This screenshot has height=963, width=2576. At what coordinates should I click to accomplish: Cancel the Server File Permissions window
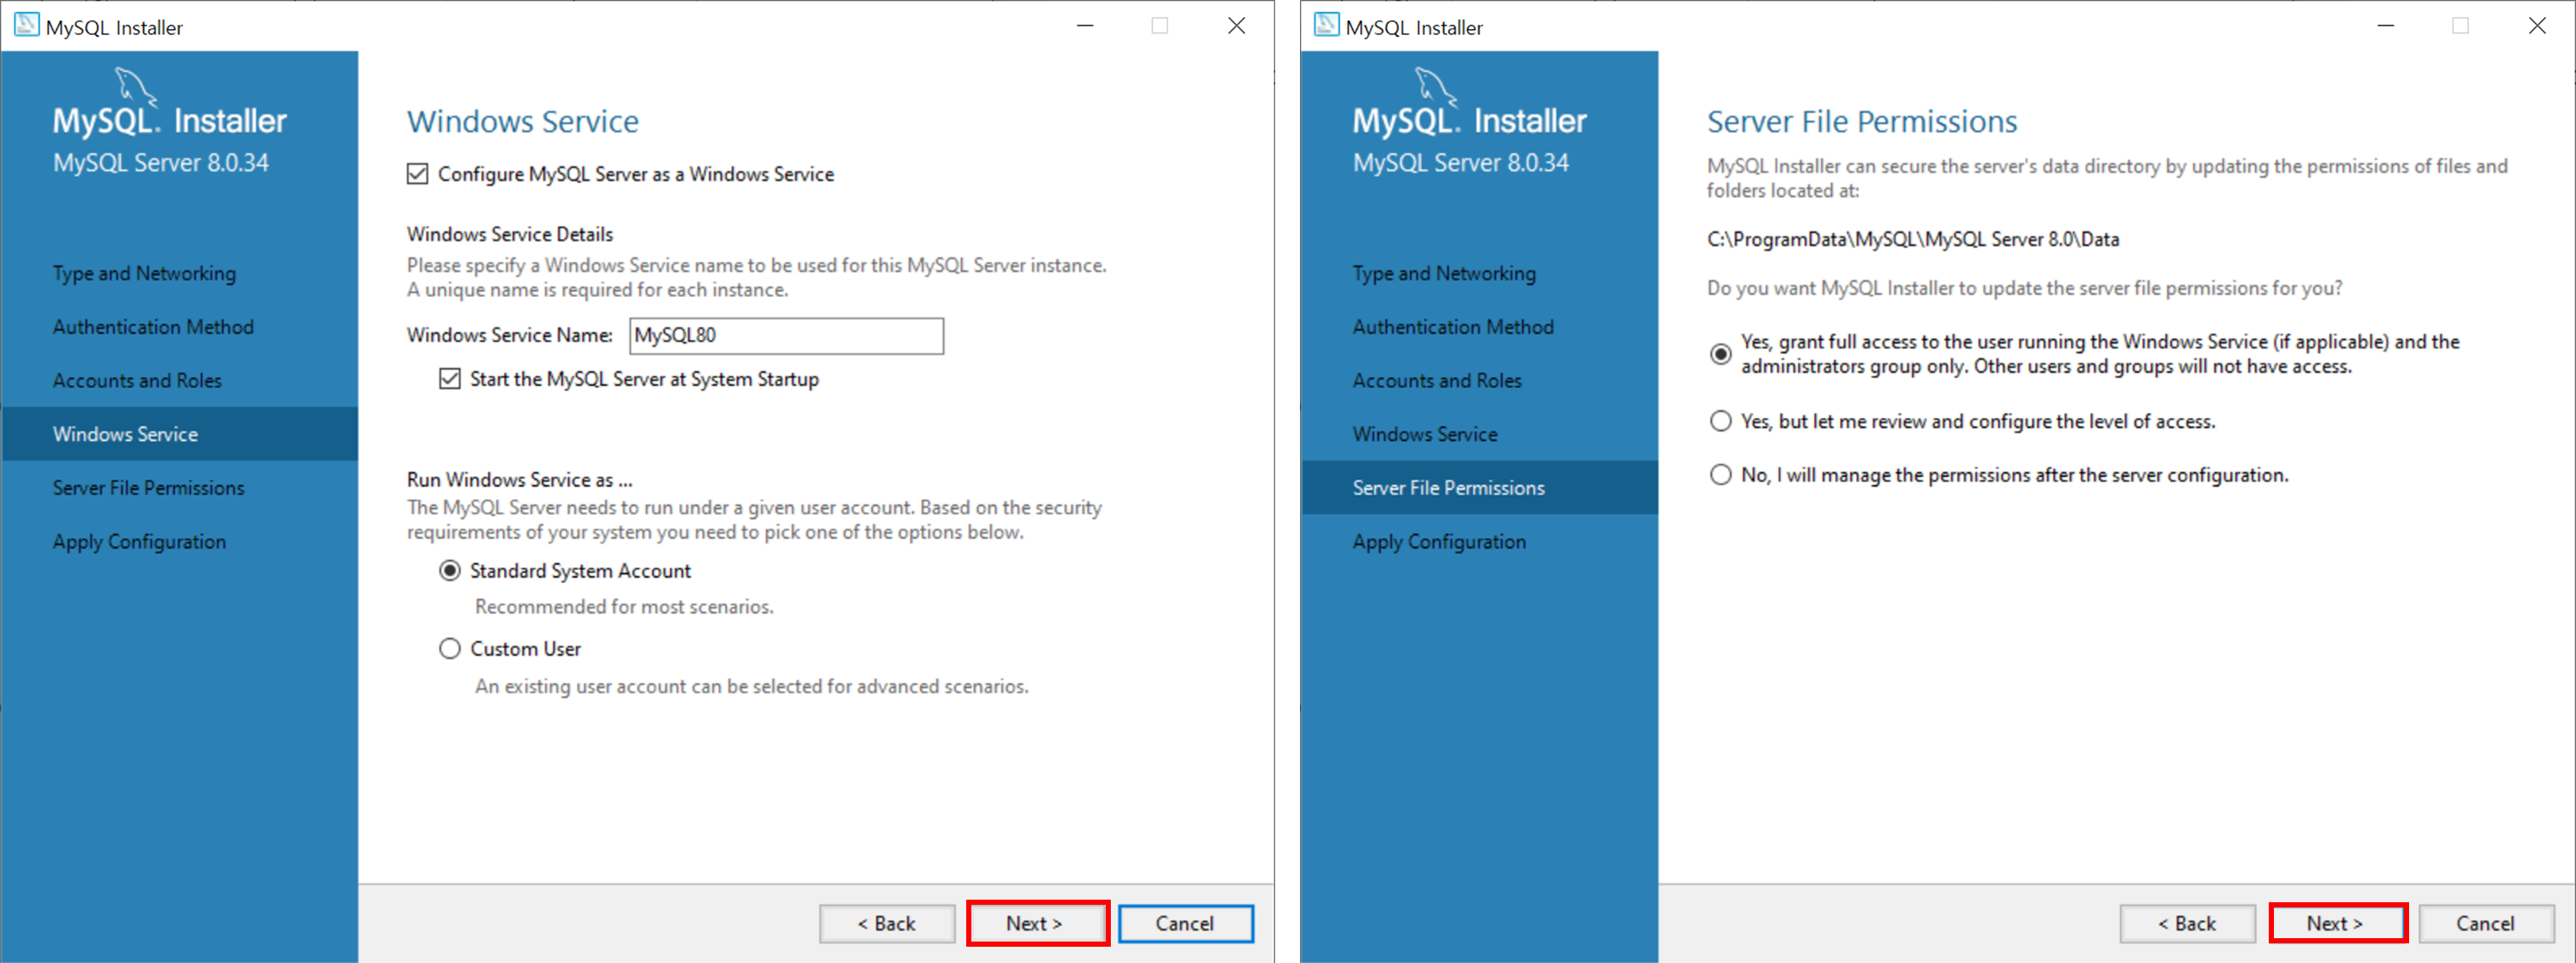pos(2485,923)
